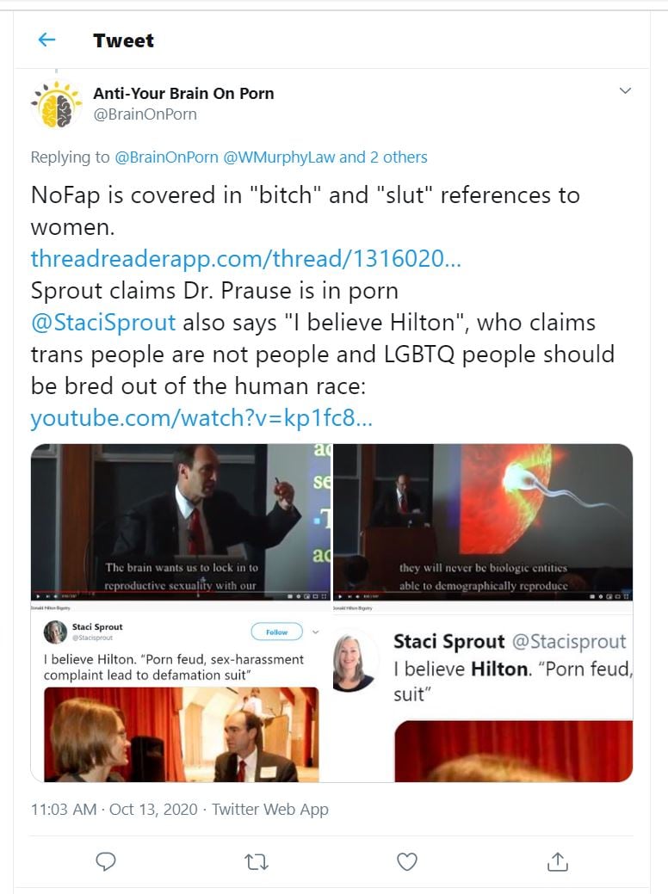Open the youtube.com/watch link
Viewport: 668px width, 894px height.
coord(201,418)
